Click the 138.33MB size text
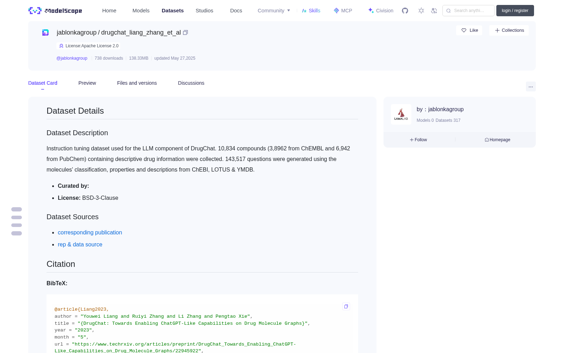 pyautogui.click(x=139, y=58)
